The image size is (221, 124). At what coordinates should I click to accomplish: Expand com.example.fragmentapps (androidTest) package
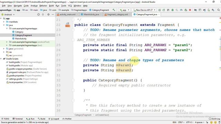[x=7, y=42]
